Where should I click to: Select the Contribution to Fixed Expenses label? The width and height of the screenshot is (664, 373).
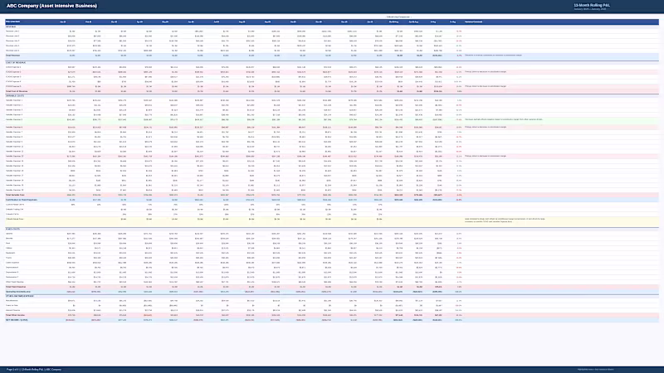[22, 200]
